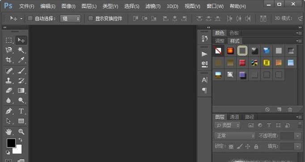This screenshot has height=162, width=305.
Task: Open the Character panel icon
Action: click(x=204, y=80)
